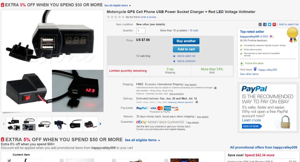
Task: Click the Quantity input field
Action: 141,31
